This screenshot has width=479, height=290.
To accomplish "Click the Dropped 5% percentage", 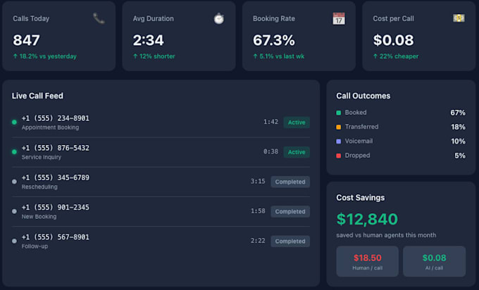I will click(x=460, y=156).
